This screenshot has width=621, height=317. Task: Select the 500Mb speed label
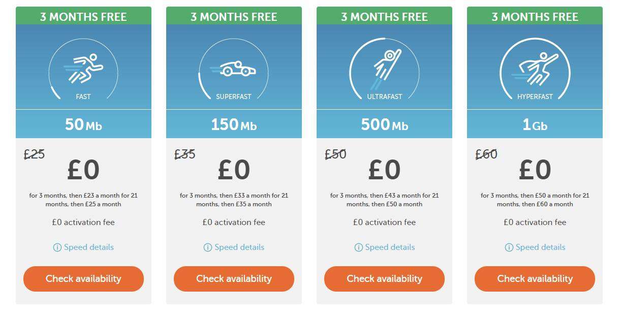(384, 124)
